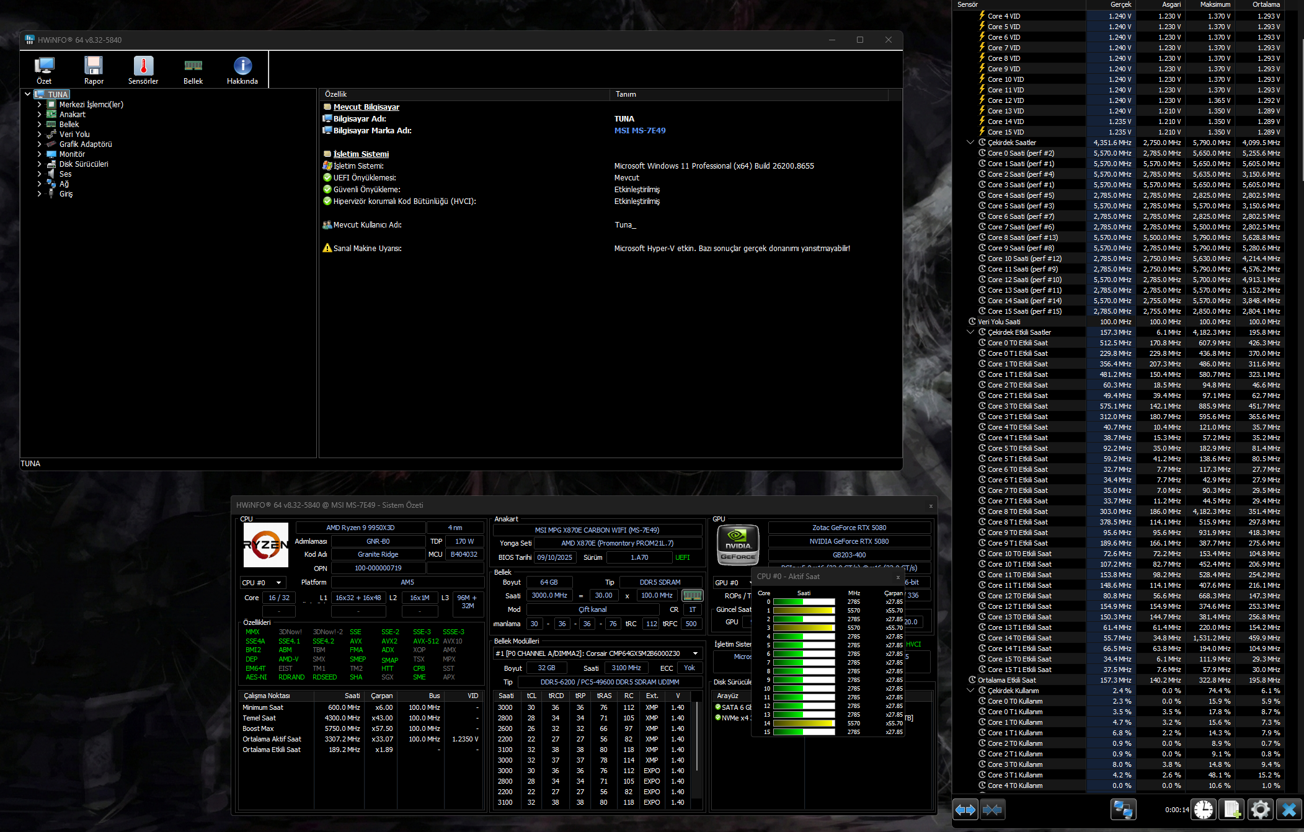
Task: Click the Güvenli Önyükleme green check icon
Action: 327,190
